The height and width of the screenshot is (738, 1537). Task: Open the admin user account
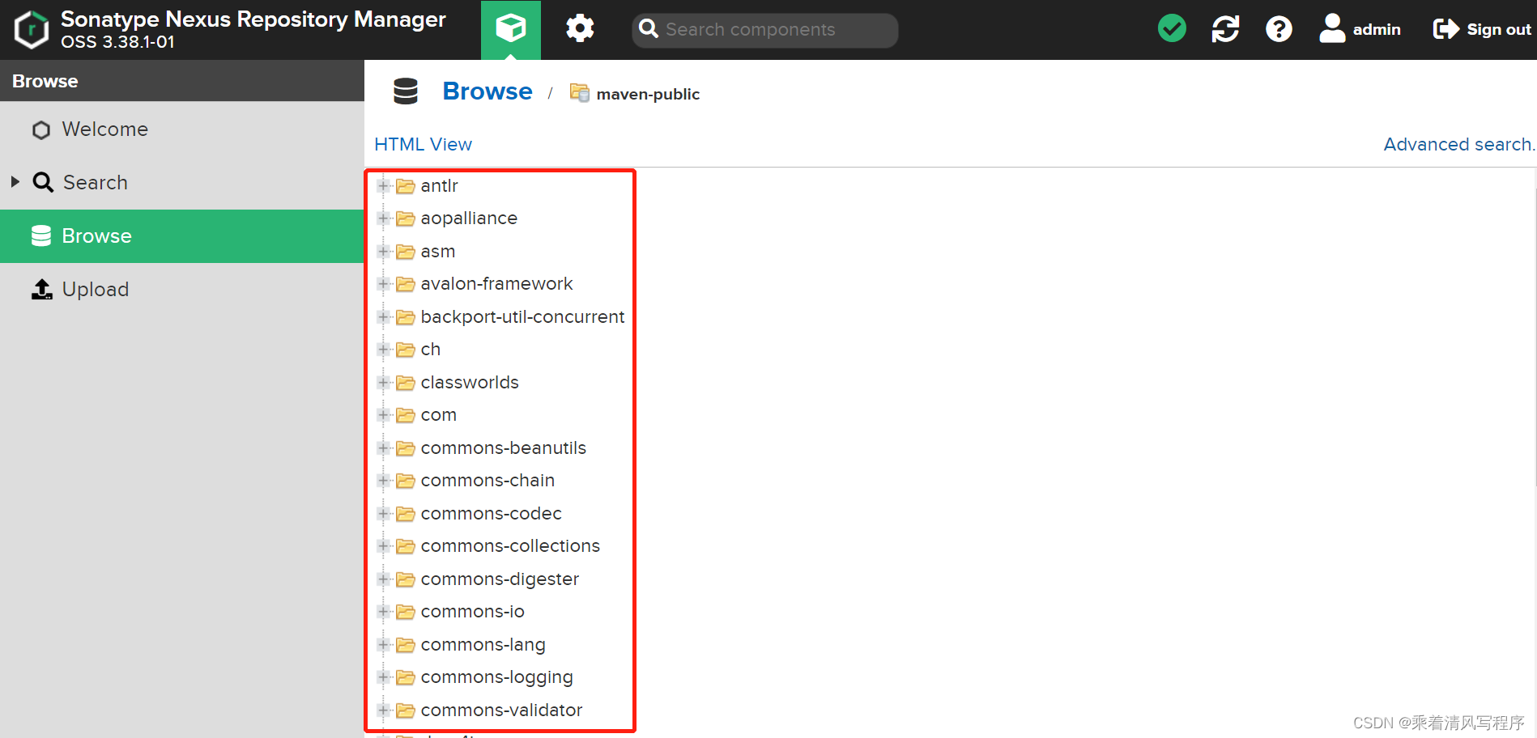coord(1360,29)
